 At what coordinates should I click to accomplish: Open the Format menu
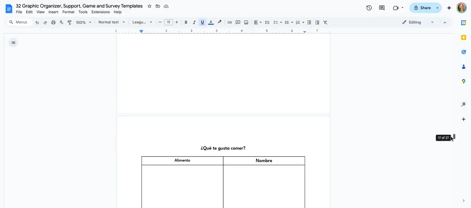click(x=68, y=12)
